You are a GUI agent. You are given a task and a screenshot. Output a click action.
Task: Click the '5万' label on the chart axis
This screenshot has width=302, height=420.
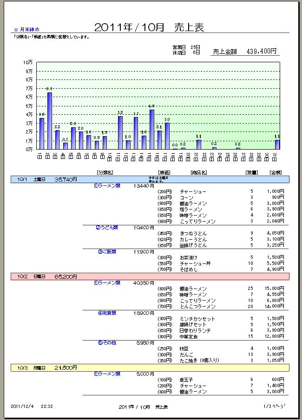[x=29, y=106]
